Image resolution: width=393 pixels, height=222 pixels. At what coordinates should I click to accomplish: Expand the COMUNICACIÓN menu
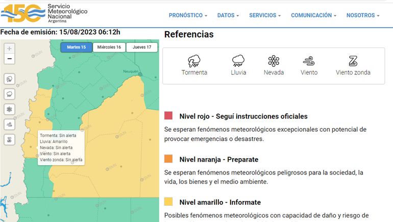(313, 15)
